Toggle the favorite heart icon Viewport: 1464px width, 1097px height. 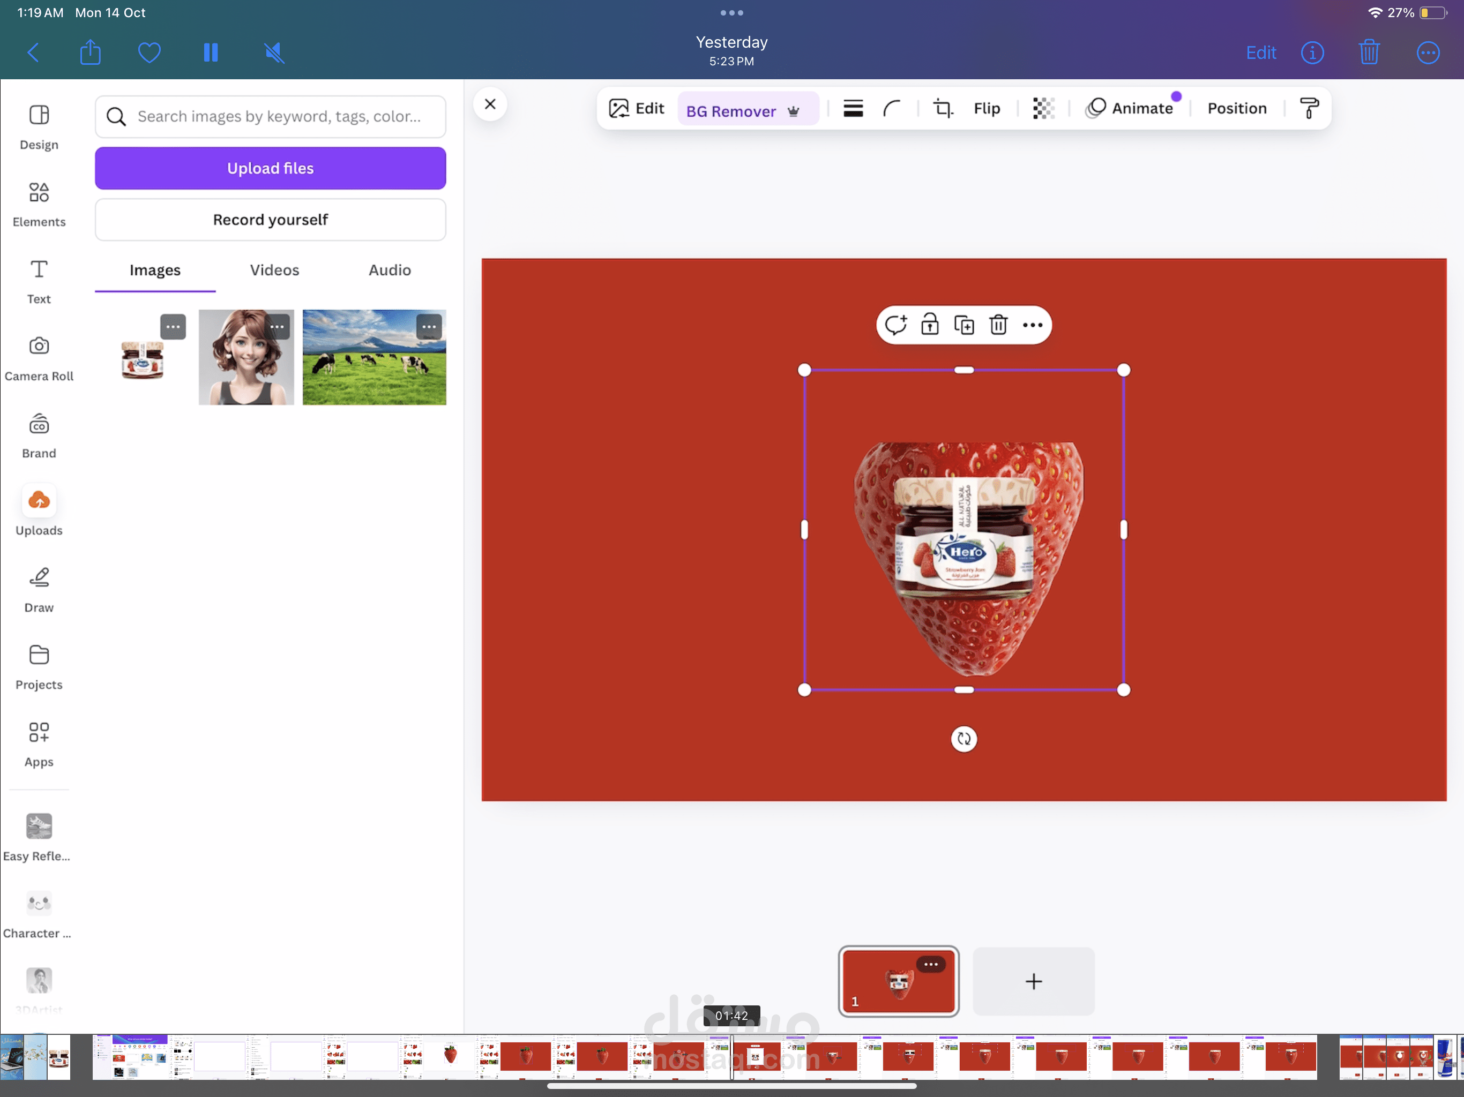coord(149,52)
